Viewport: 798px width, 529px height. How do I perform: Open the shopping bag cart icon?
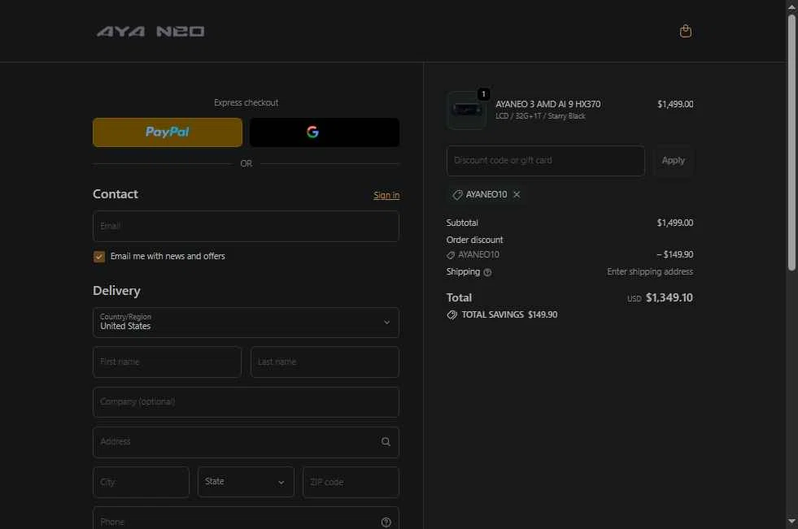pos(686,31)
